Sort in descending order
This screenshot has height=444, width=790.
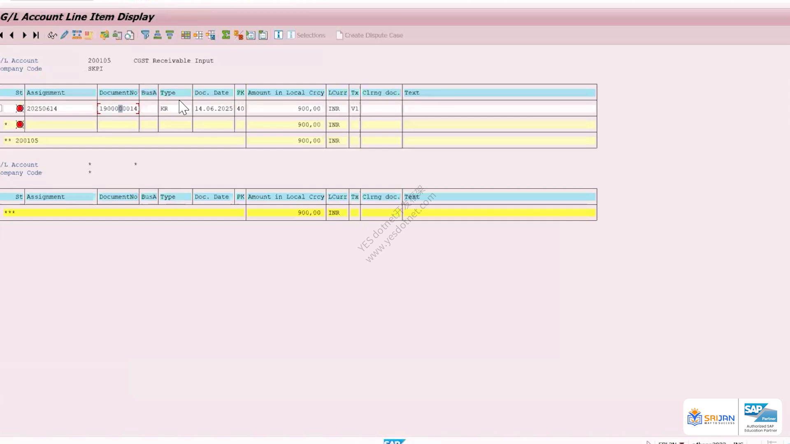click(x=170, y=35)
